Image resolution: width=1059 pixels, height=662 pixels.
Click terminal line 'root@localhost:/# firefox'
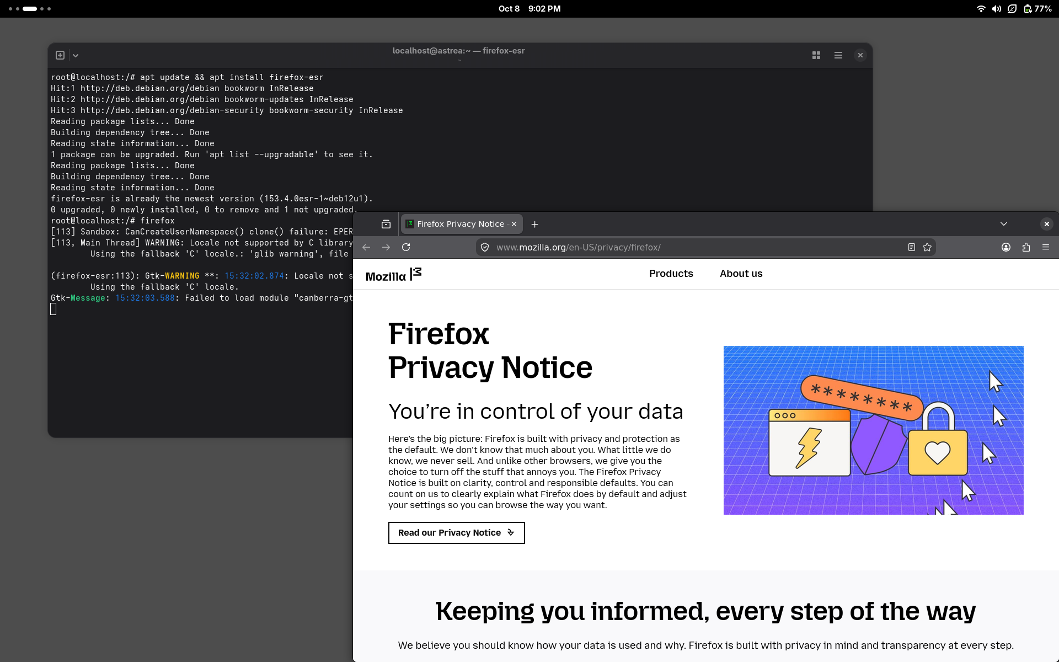click(113, 221)
